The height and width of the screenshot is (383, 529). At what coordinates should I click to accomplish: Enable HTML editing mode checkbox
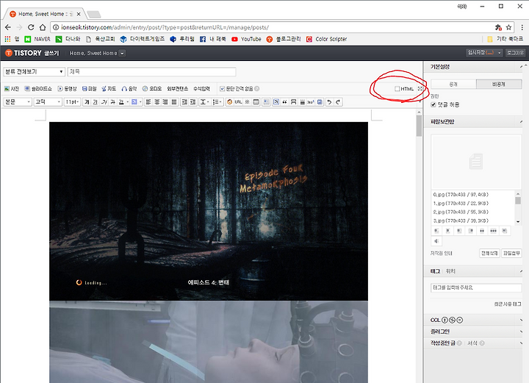(397, 89)
